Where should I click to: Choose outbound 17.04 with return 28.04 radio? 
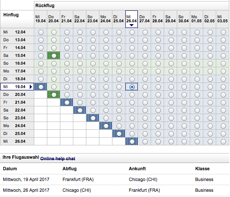click(x=158, y=71)
